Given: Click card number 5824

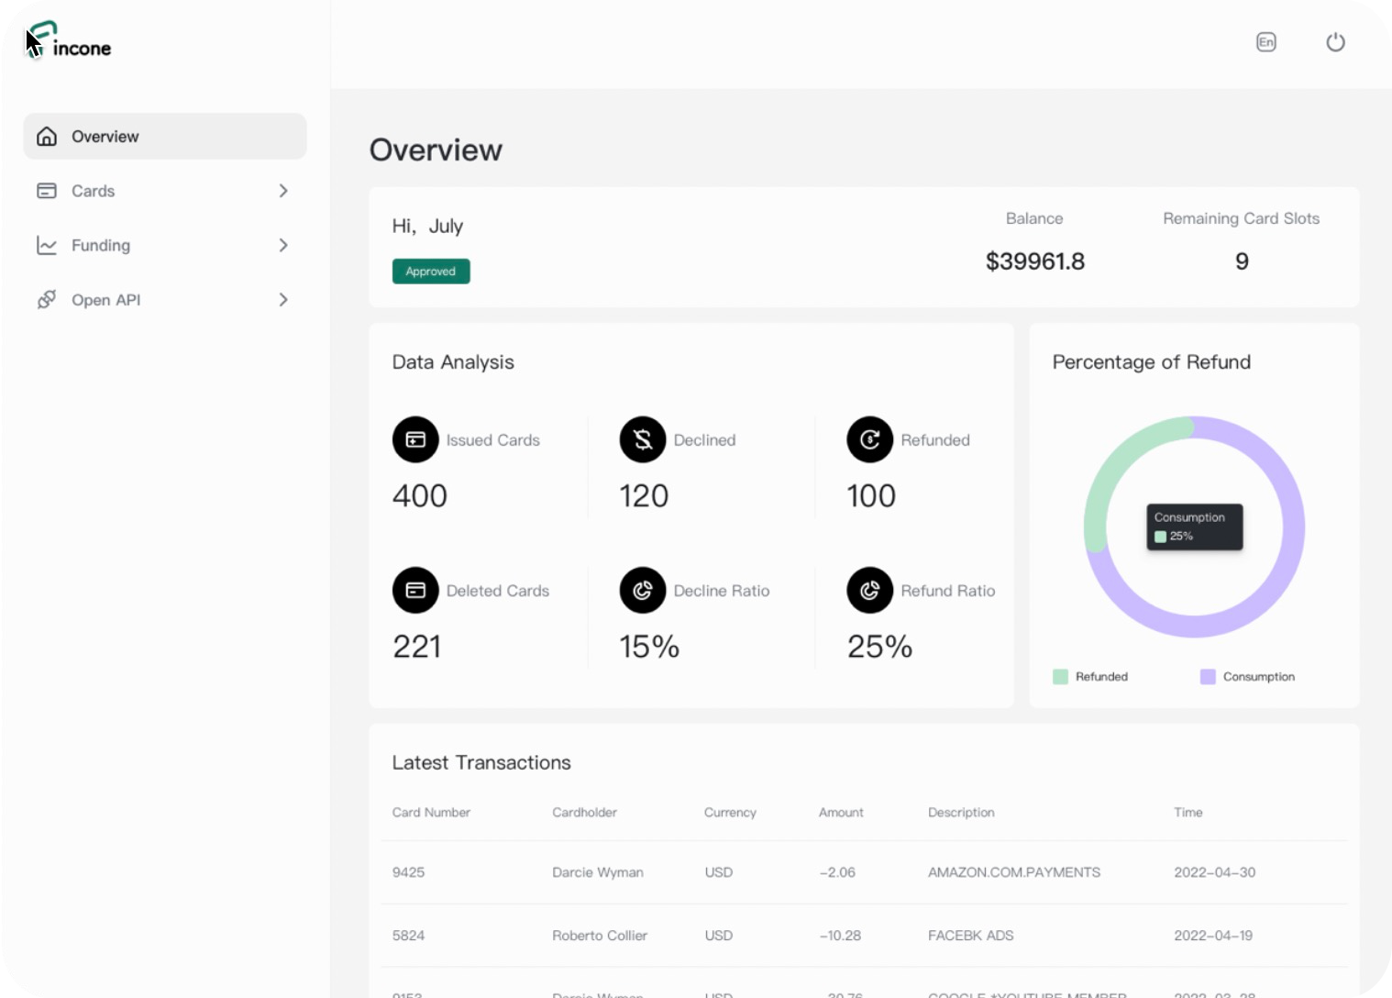Looking at the screenshot, I should pyautogui.click(x=408, y=936).
